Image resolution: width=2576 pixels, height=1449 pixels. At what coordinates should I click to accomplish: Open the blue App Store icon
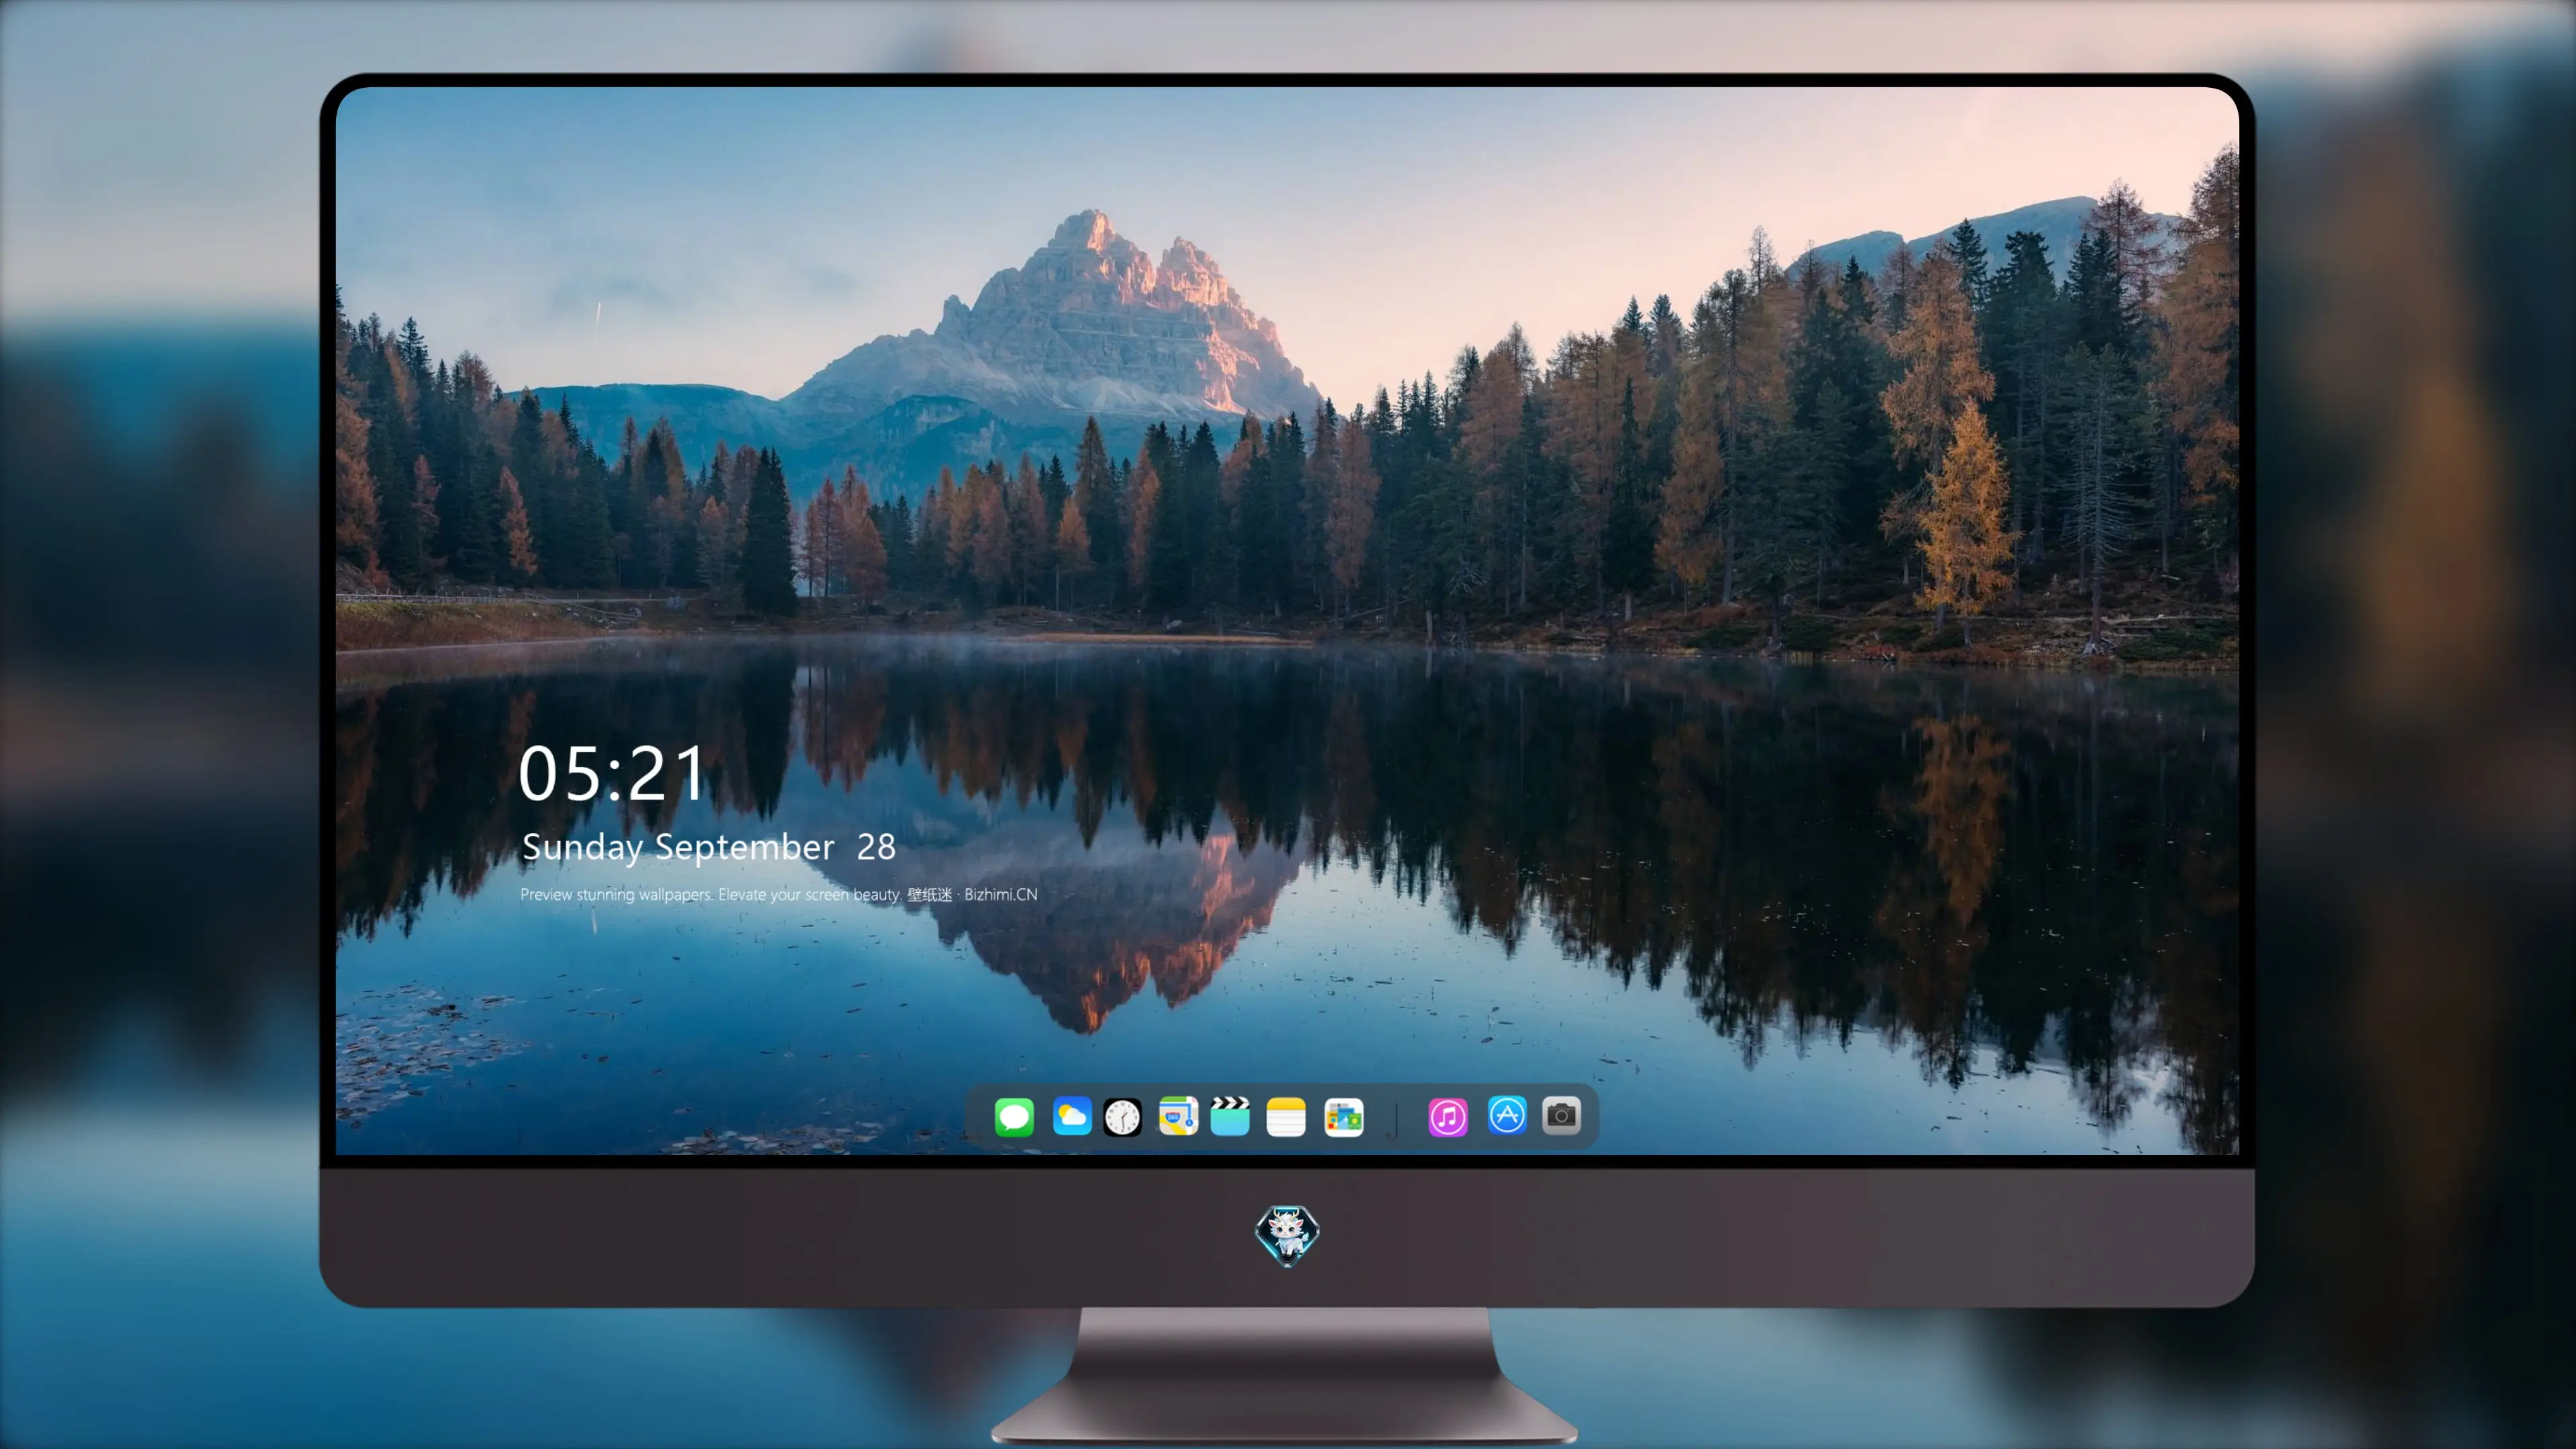[x=1507, y=1115]
